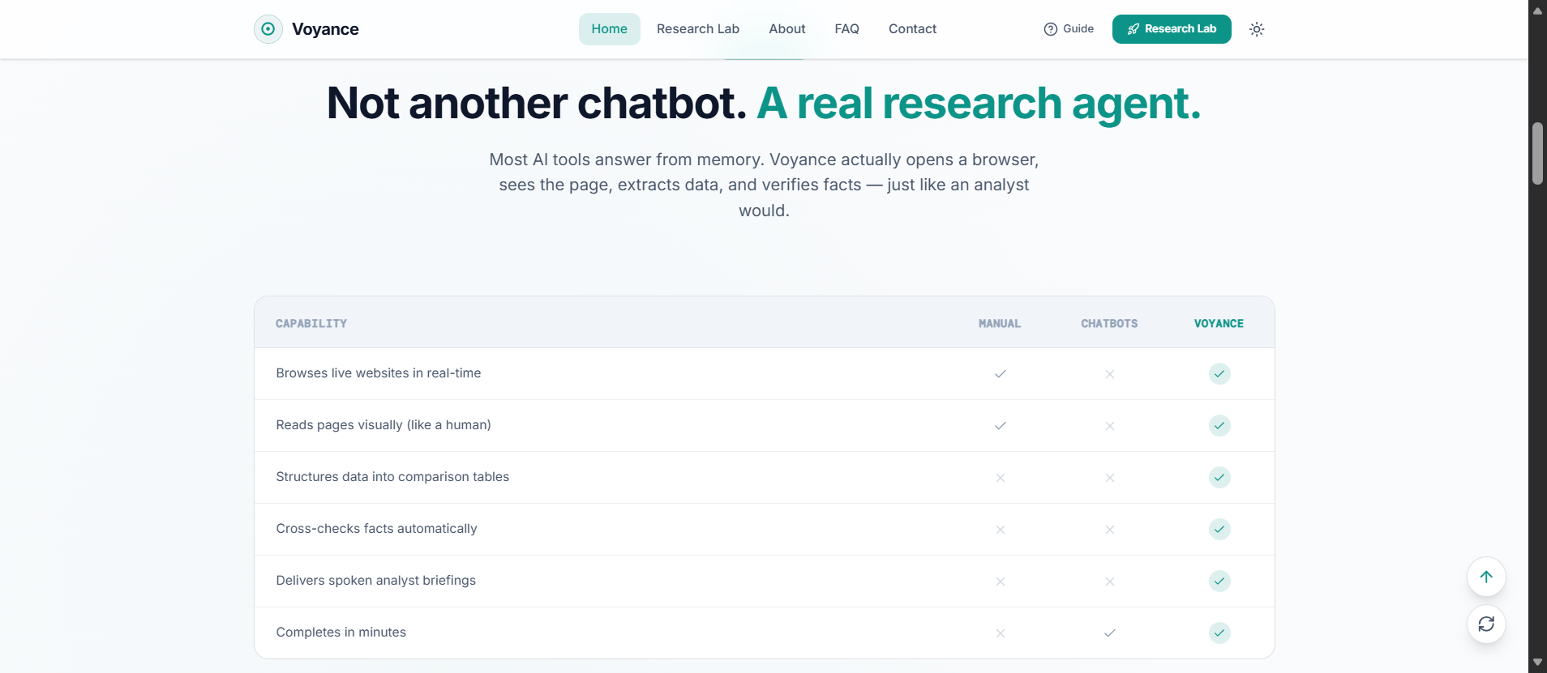Click Chatbots X for Delivers spoken briefings

1110,581
